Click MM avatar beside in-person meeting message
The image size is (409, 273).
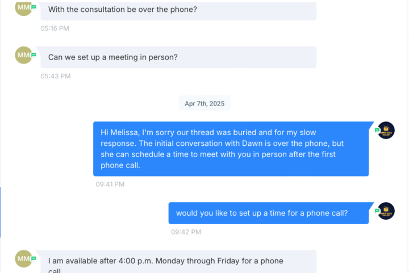click(23, 55)
